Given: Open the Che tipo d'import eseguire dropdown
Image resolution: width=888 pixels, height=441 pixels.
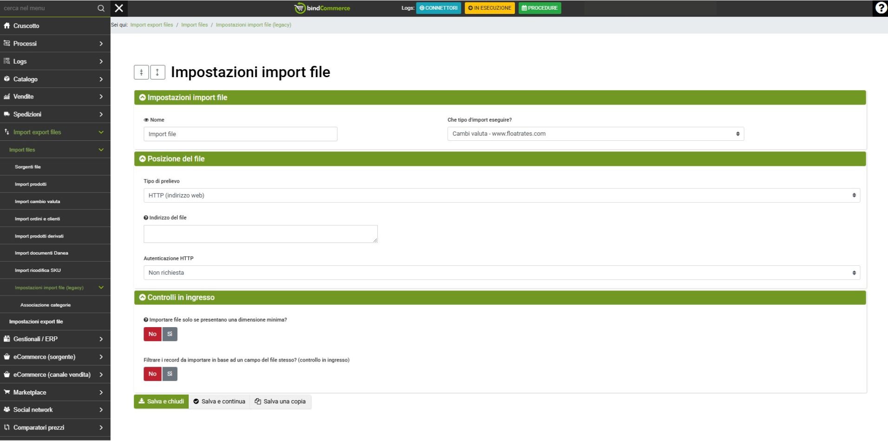Looking at the screenshot, I should 595,134.
